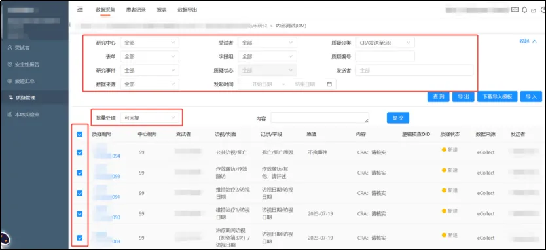Click the 新建 status in row 094
Screen dimensions: 546x250
tap(450, 150)
